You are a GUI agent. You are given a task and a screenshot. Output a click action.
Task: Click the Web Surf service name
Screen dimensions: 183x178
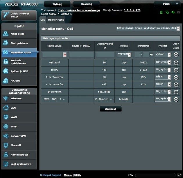[55, 62]
